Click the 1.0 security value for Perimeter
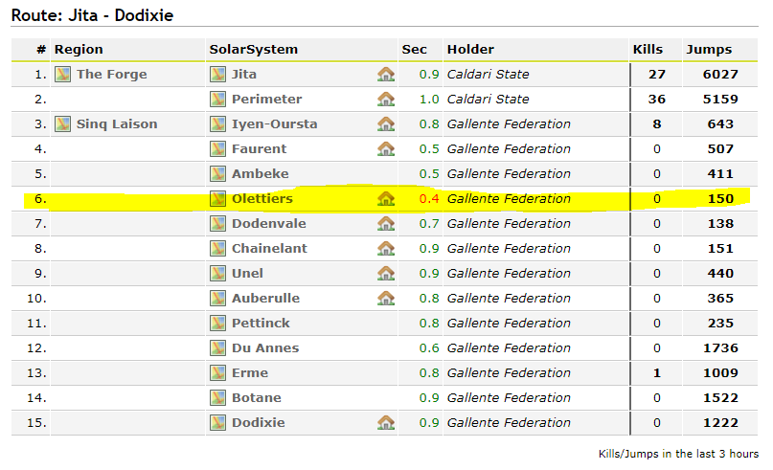This screenshot has width=773, height=470. tap(429, 99)
